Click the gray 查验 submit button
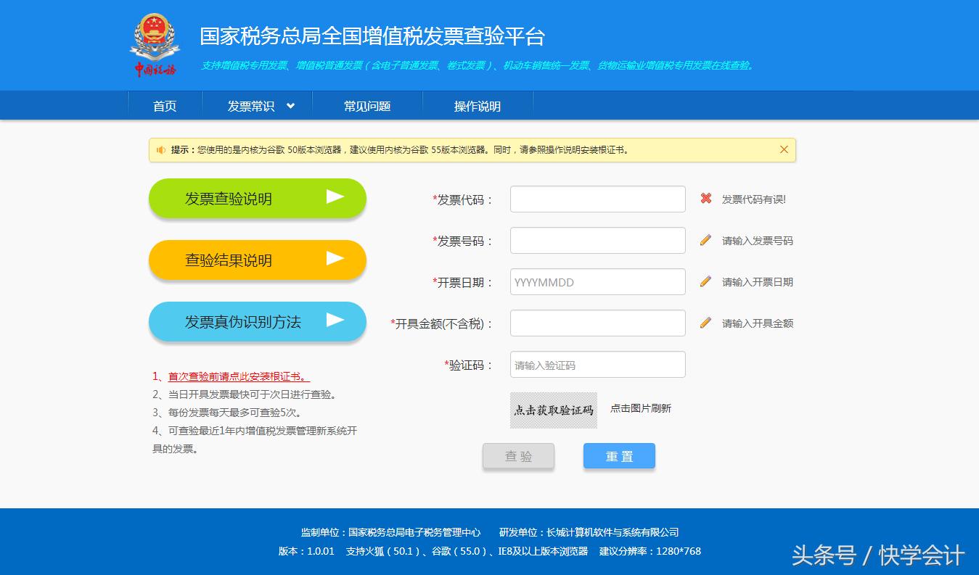 click(x=518, y=455)
